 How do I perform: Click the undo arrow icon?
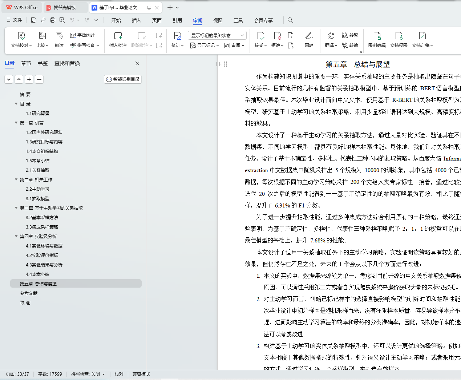[x=72, y=20]
